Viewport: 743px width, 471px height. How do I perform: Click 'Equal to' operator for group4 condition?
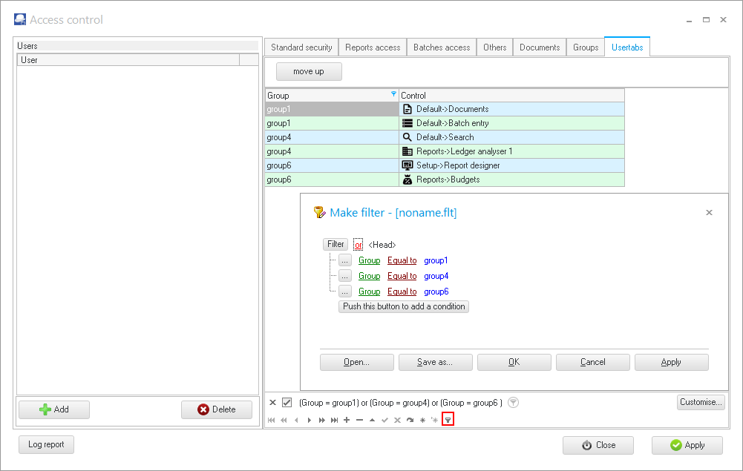pos(402,276)
